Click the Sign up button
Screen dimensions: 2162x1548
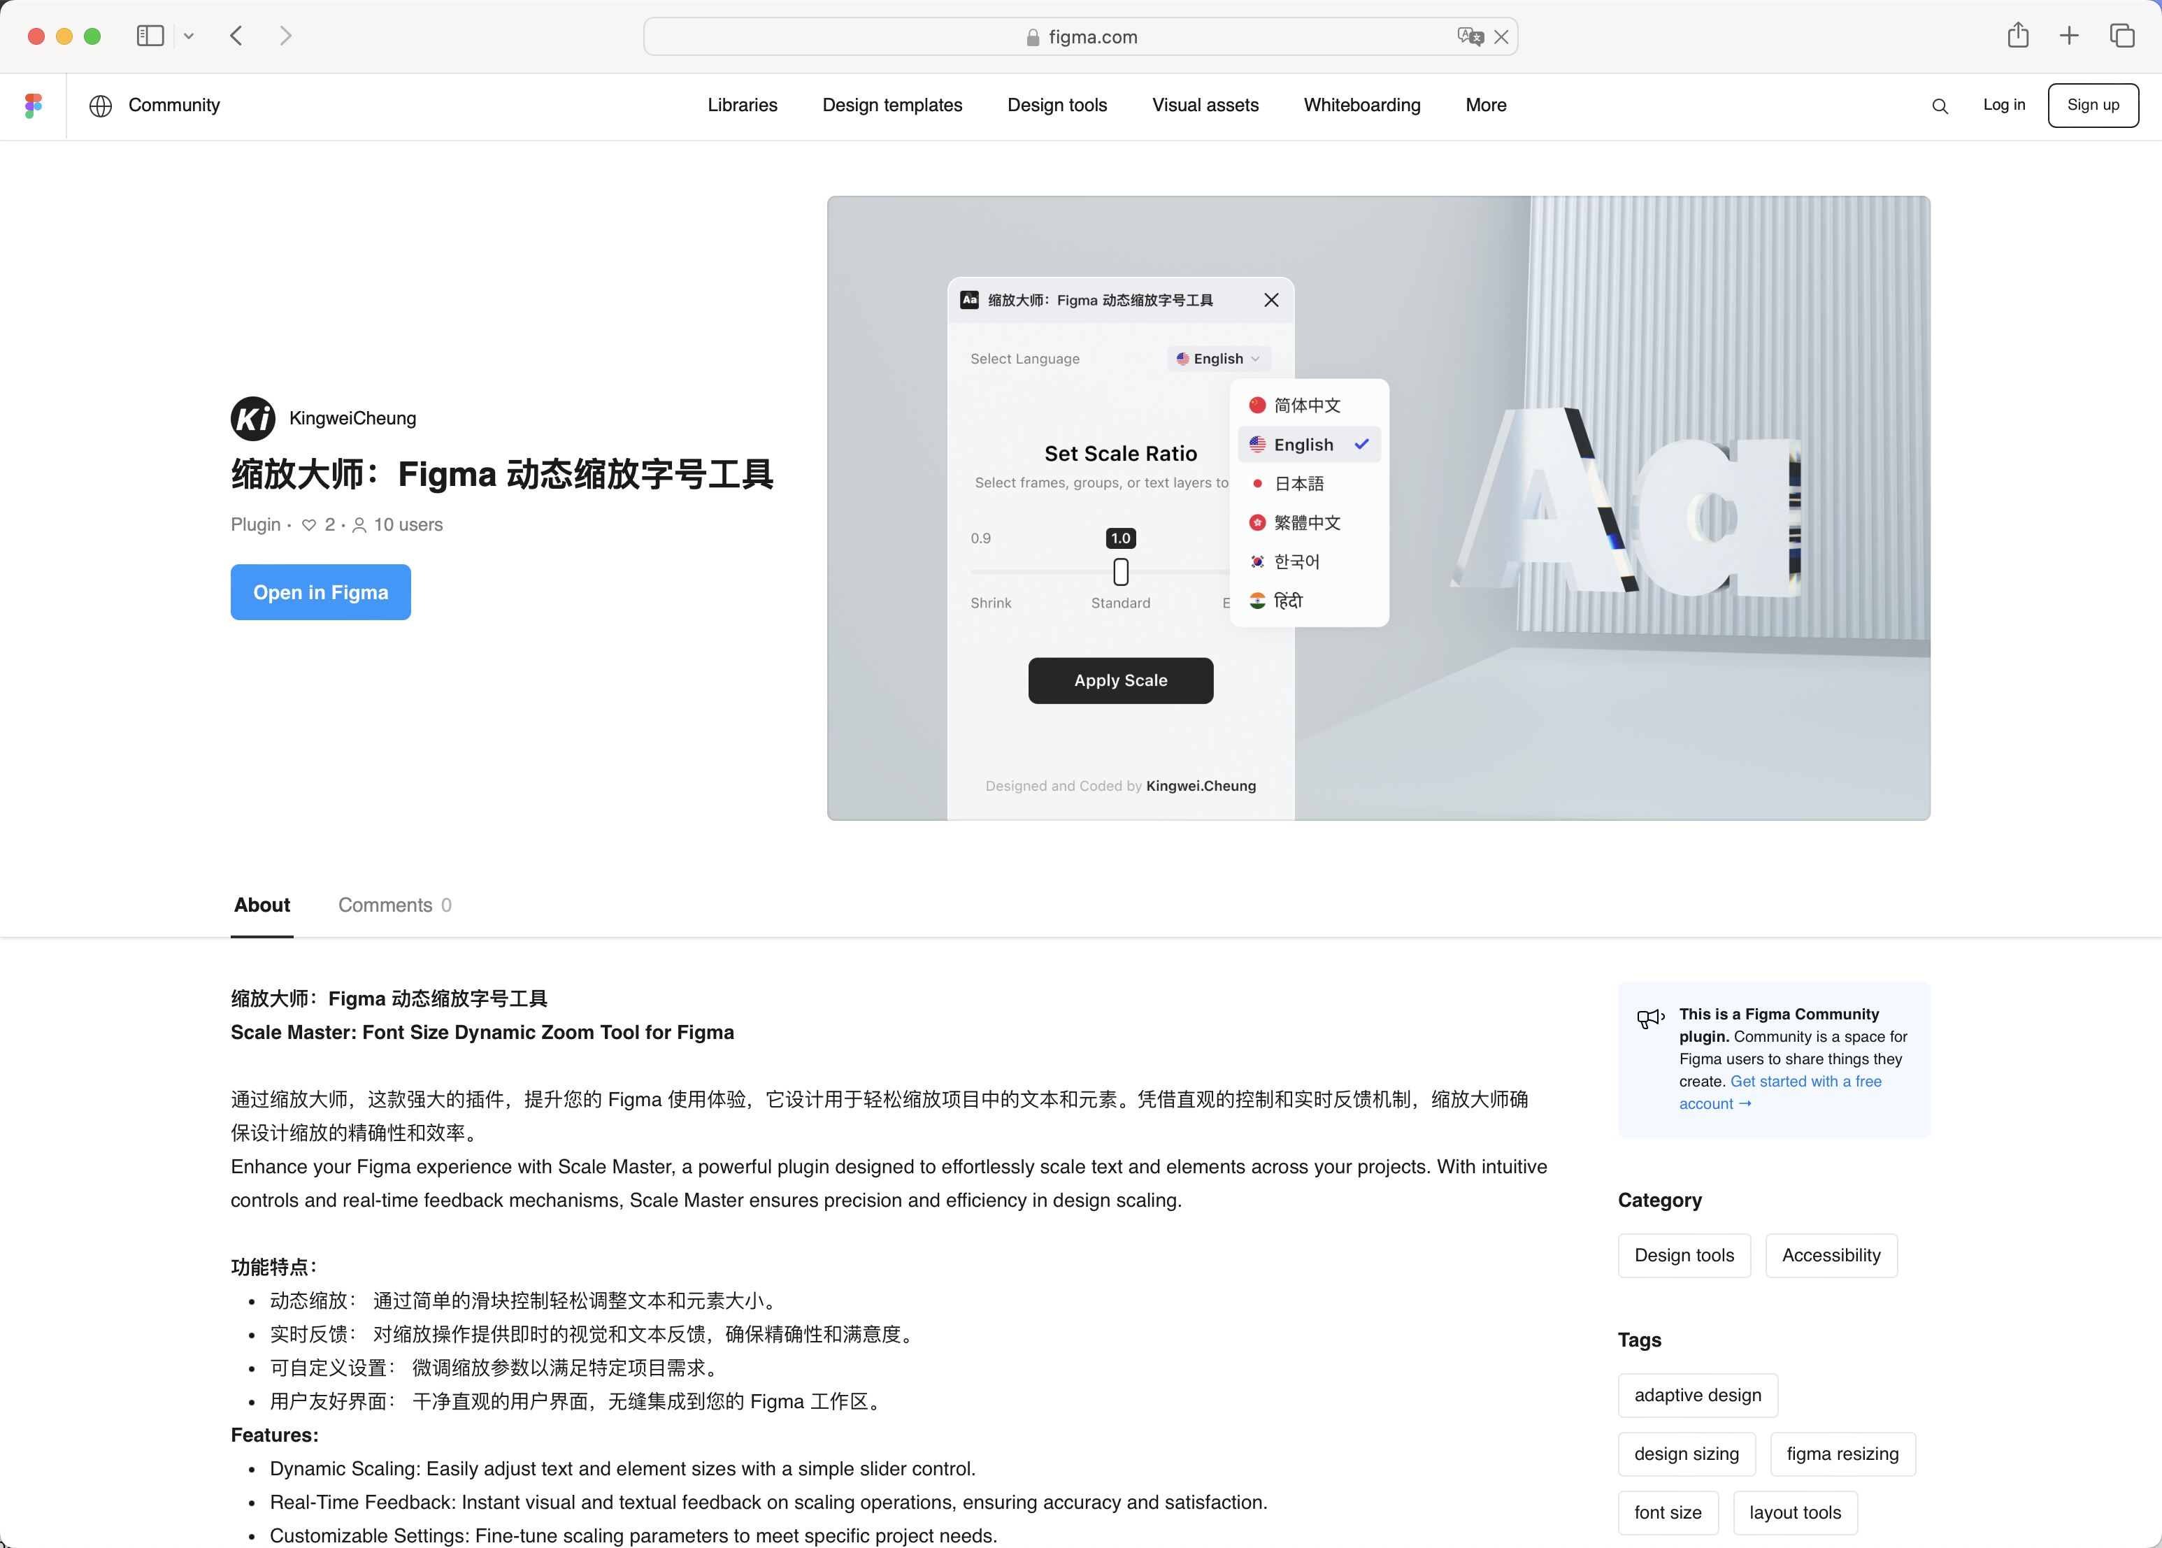2092,106
